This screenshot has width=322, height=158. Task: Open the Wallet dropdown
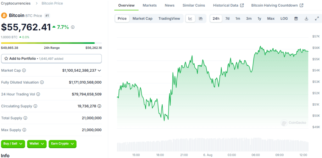pyautogui.click(x=37, y=144)
